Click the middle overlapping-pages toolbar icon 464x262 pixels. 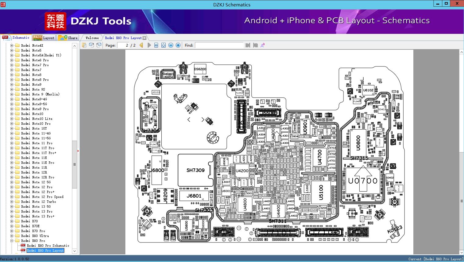point(92,45)
